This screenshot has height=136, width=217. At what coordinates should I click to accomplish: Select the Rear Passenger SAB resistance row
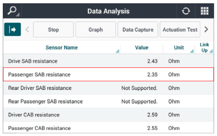(x=108, y=101)
